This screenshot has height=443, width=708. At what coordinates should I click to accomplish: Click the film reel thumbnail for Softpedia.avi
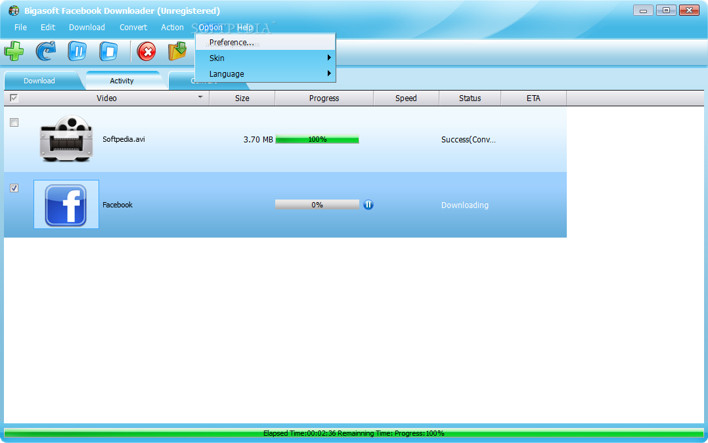coord(66,139)
